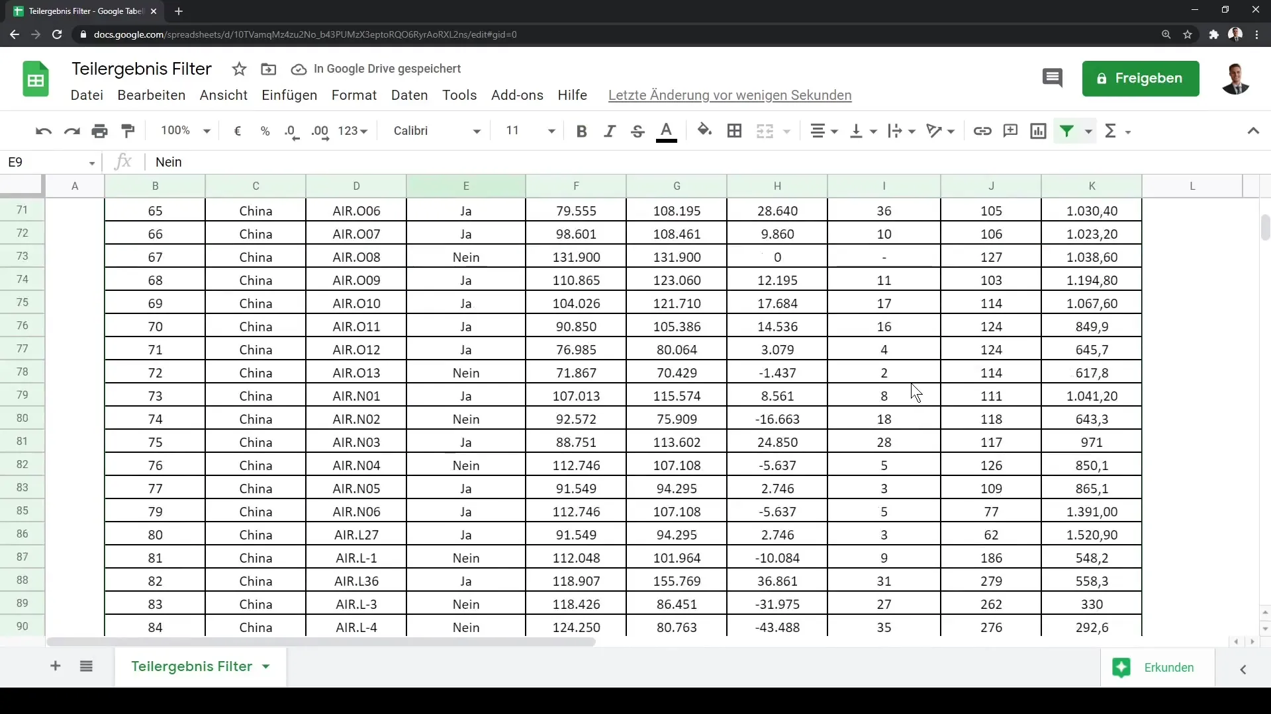The width and height of the screenshot is (1271, 714).
Task: Open last edit history link
Action: 730,95
